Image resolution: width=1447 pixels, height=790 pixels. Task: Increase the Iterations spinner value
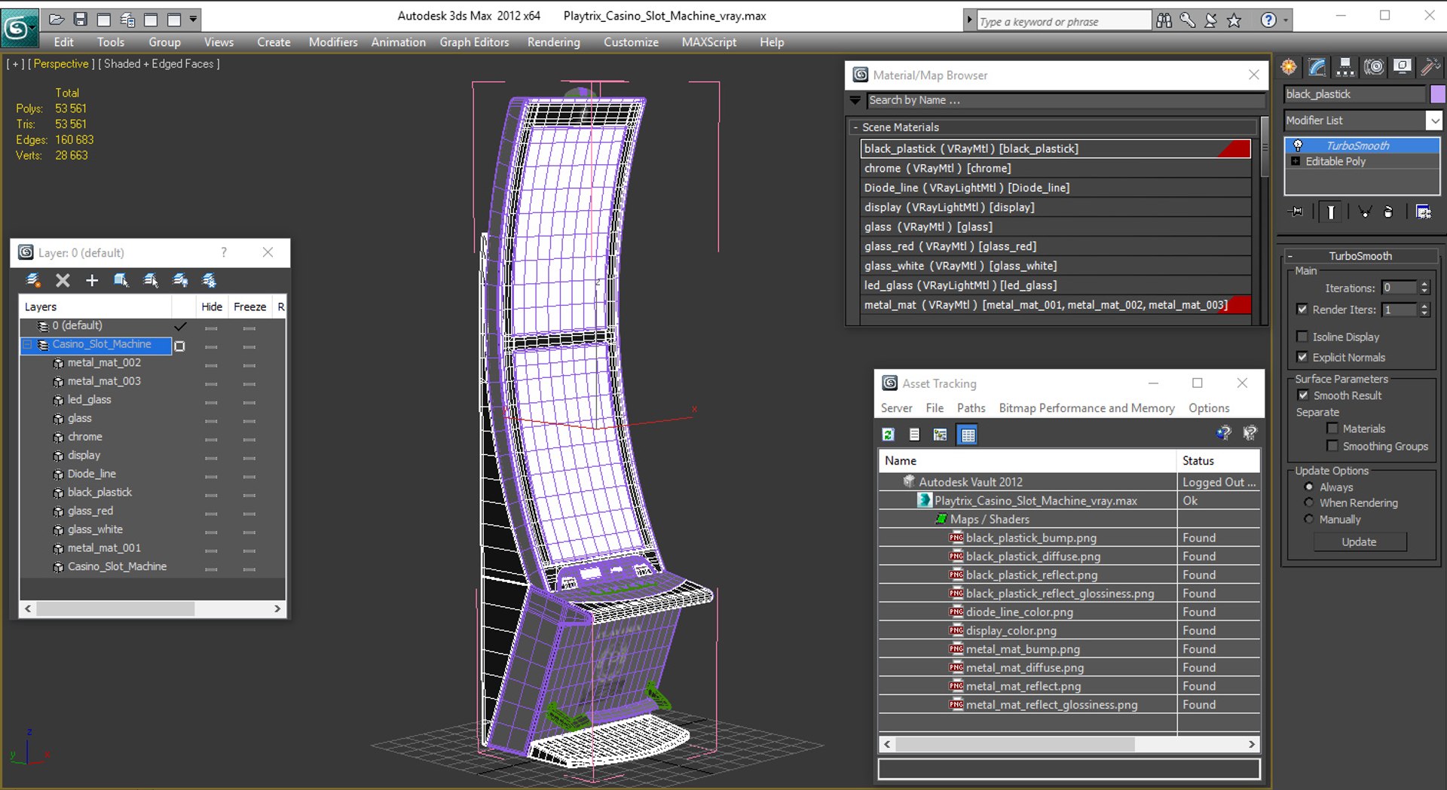coord(1424,284)
